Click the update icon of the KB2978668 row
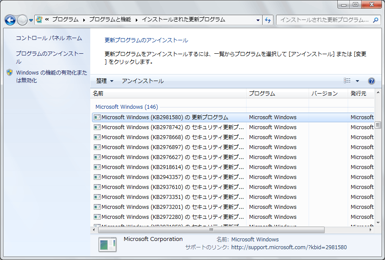 coord(97,137)
